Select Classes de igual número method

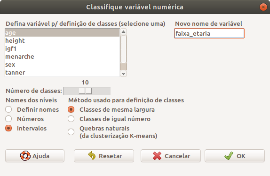71,119
